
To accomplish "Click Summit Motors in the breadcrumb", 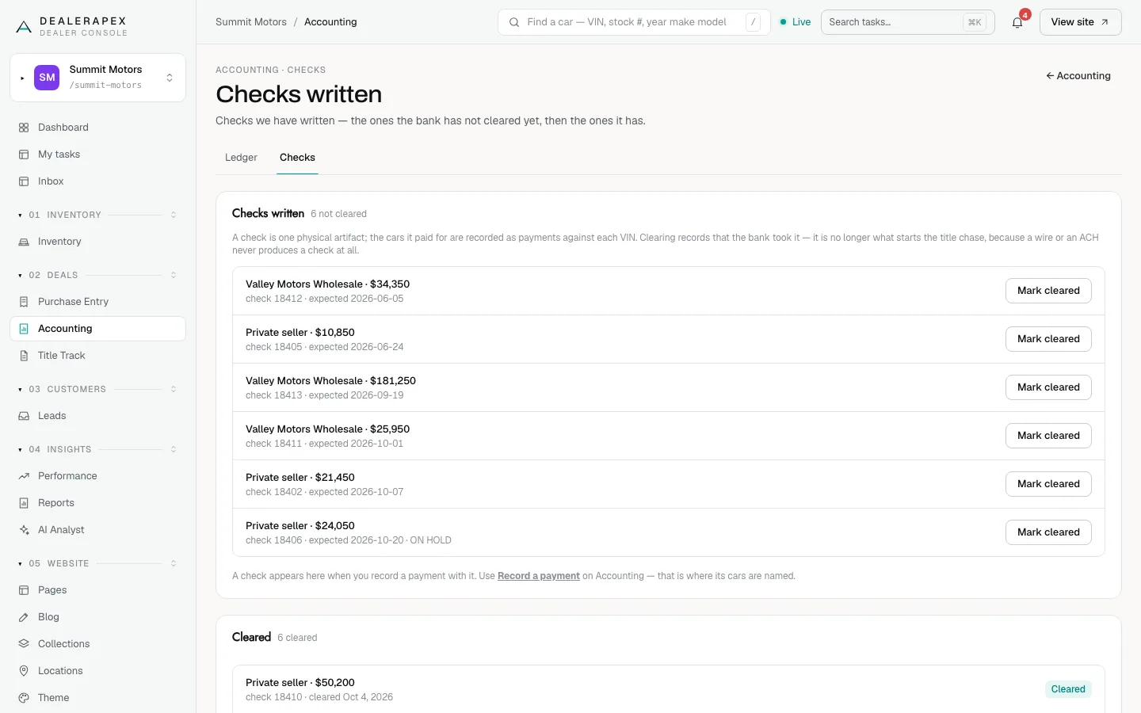I will (x=251, y=22).
